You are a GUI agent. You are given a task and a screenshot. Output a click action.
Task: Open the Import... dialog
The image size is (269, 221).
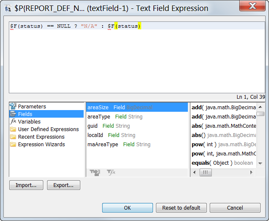tap(26, 185)
